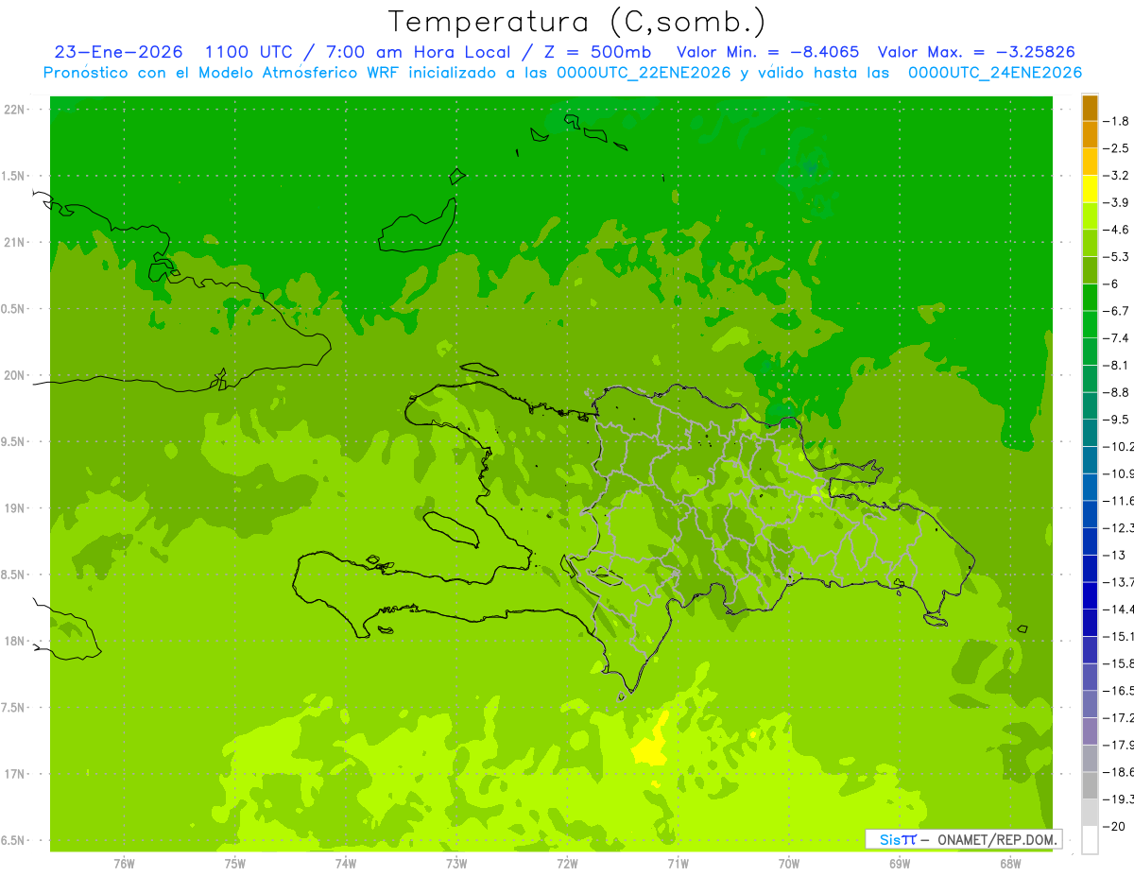Click the SisTT- ONAMET/REP.DOM. watermark label
Screen dimensions: 1134x876
tap(963, 839)
